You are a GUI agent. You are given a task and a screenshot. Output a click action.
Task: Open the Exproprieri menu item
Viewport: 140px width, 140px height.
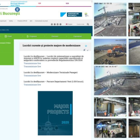click(78, 36)
